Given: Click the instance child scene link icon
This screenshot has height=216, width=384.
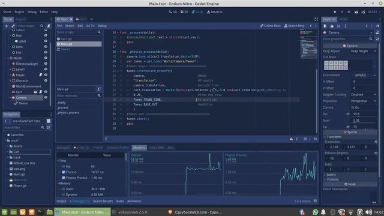Looking at the screenshot, I should coord(13,26).
